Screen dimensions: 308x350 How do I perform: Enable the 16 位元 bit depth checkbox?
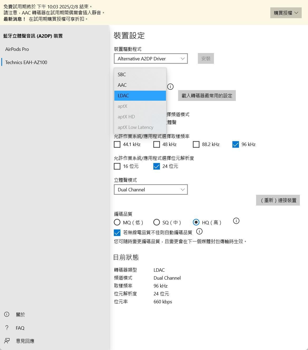click(x=117, y=166)
